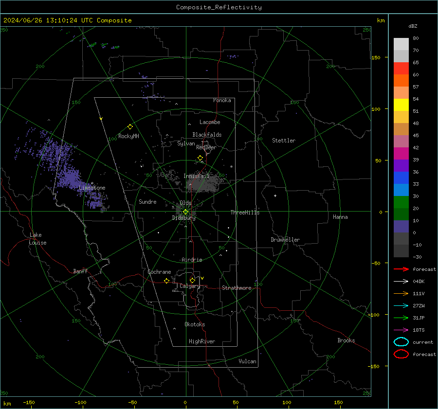The image size is (438, 409).
Task: Click the Olds town label
Action: tap(185, 203)
